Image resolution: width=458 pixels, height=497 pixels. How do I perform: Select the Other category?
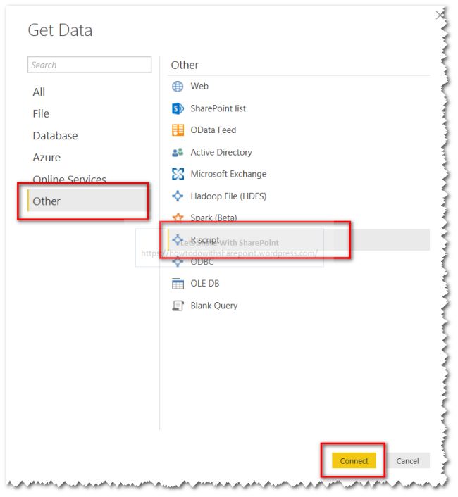click(x=87, y=201)
